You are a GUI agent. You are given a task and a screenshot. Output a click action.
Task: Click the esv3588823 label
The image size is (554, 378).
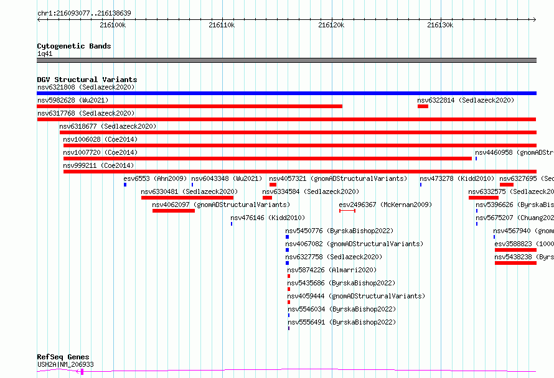click(x=524, y=244)
